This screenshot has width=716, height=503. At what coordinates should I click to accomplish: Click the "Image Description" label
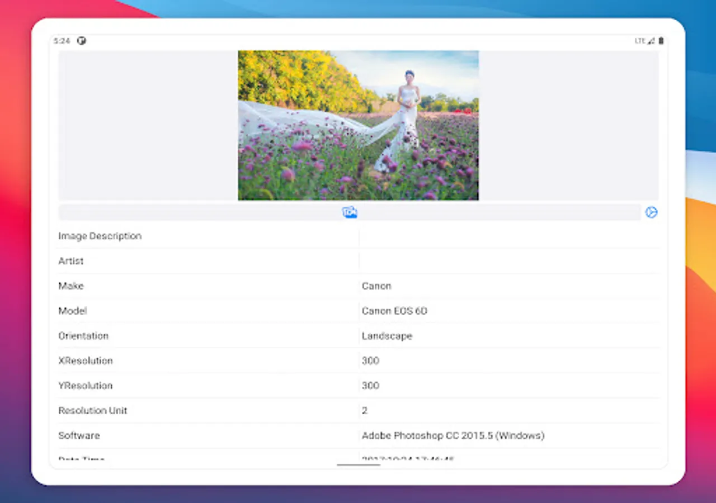(x=100, y=236)
